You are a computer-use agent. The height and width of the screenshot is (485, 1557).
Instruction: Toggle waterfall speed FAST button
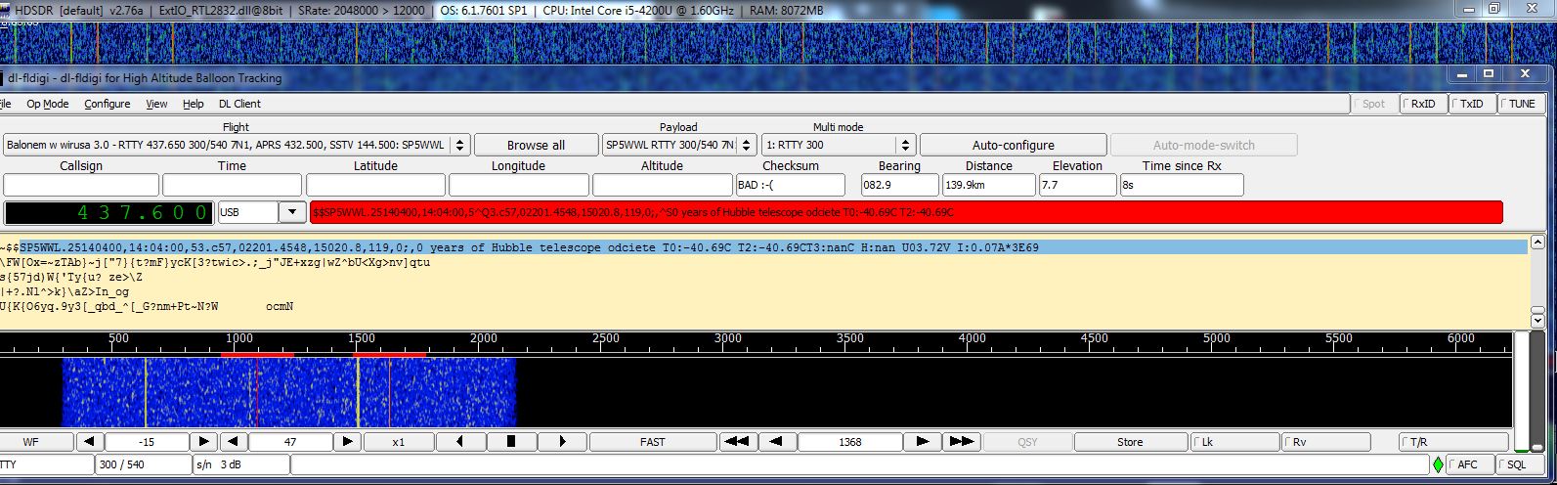pos(653,442)
